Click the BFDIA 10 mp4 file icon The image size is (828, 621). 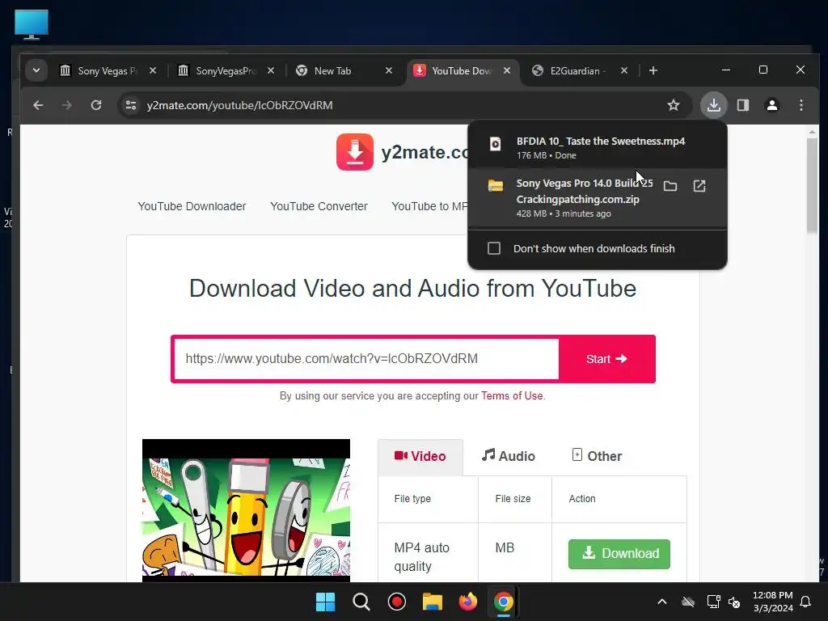point(496,144)
